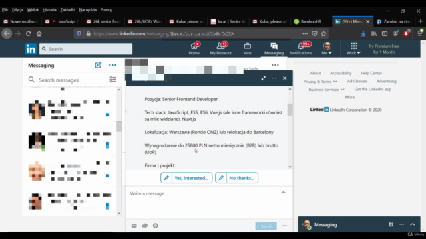Screen dimensions: 426x239
Task: Compose message from bottom Messaging bar
Action: [391, 224]
